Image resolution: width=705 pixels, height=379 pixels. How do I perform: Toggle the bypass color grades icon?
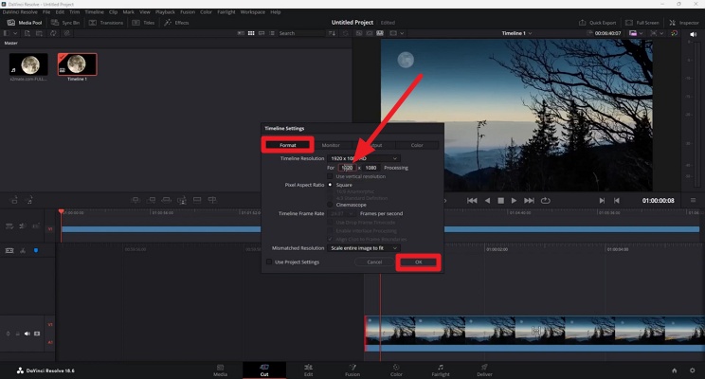pyautogui.click(x=674, y=33)
